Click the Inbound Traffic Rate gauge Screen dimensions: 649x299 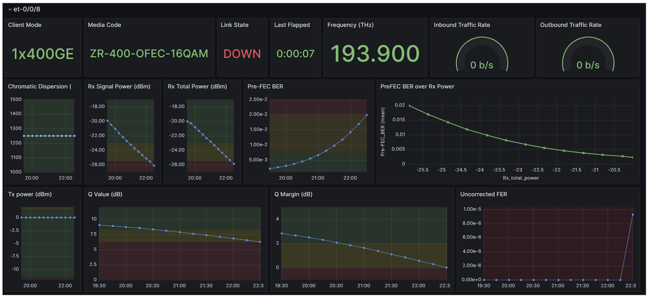coord(482,55)
